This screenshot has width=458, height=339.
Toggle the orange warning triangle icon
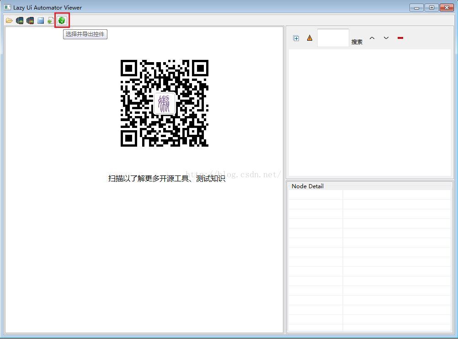[x=309, y=38]
